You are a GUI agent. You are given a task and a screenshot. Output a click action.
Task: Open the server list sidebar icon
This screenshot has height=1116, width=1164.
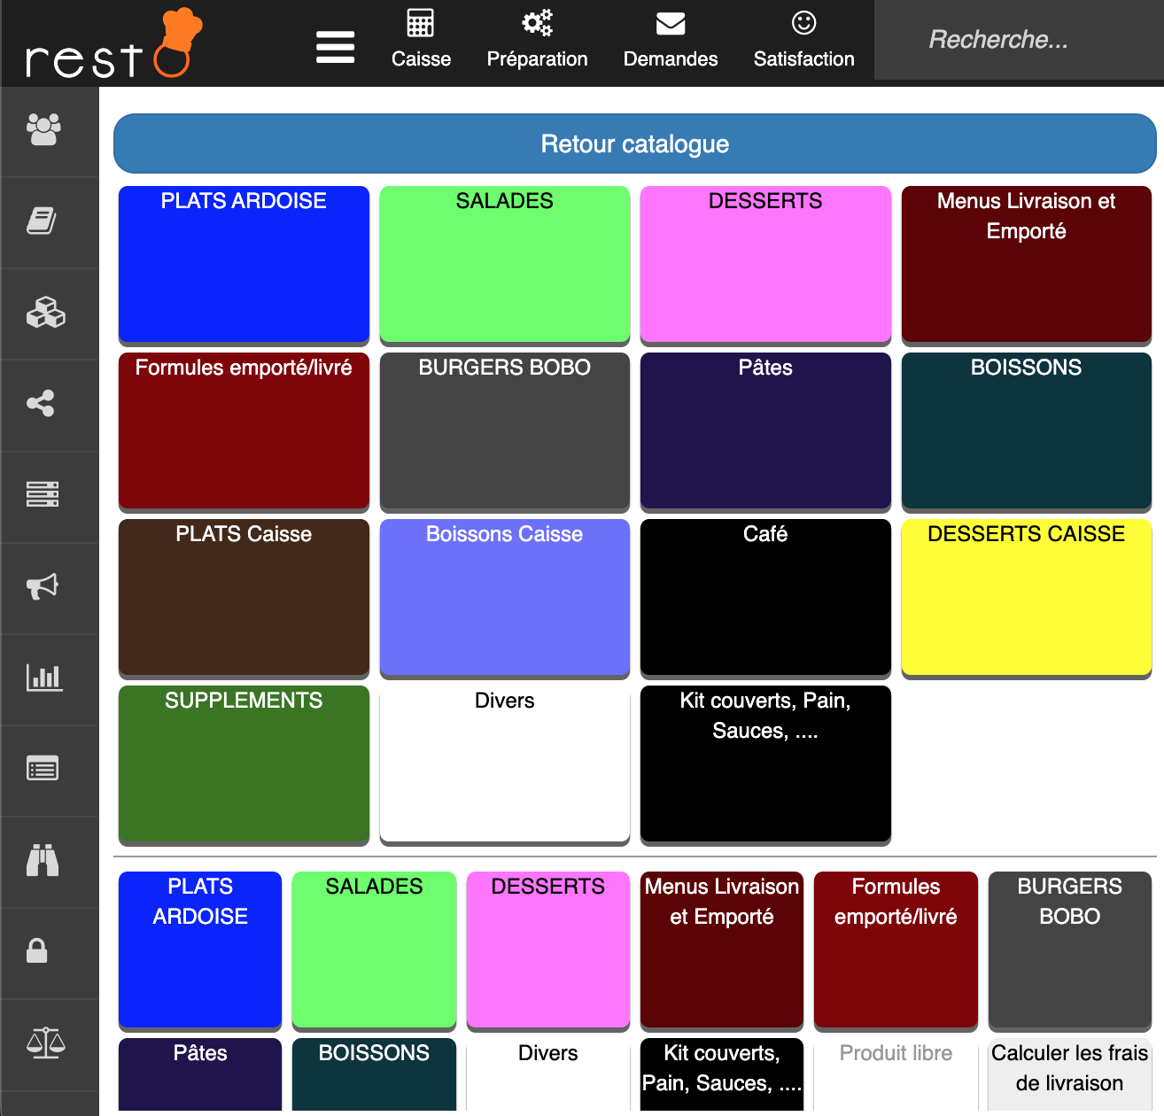(43, 494)
